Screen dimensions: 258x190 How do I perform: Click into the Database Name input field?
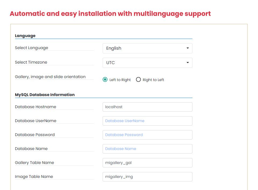coord(147,149)
